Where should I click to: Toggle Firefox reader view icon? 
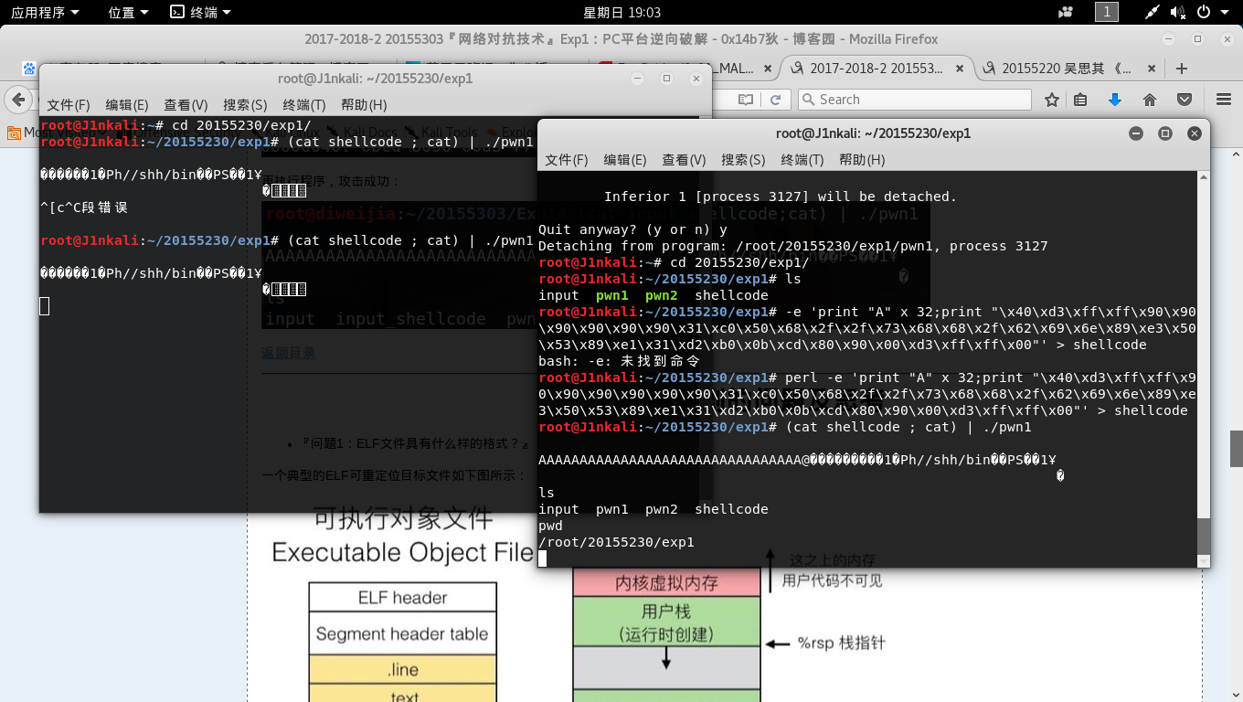pyautogui.click(x=746, y=100)
